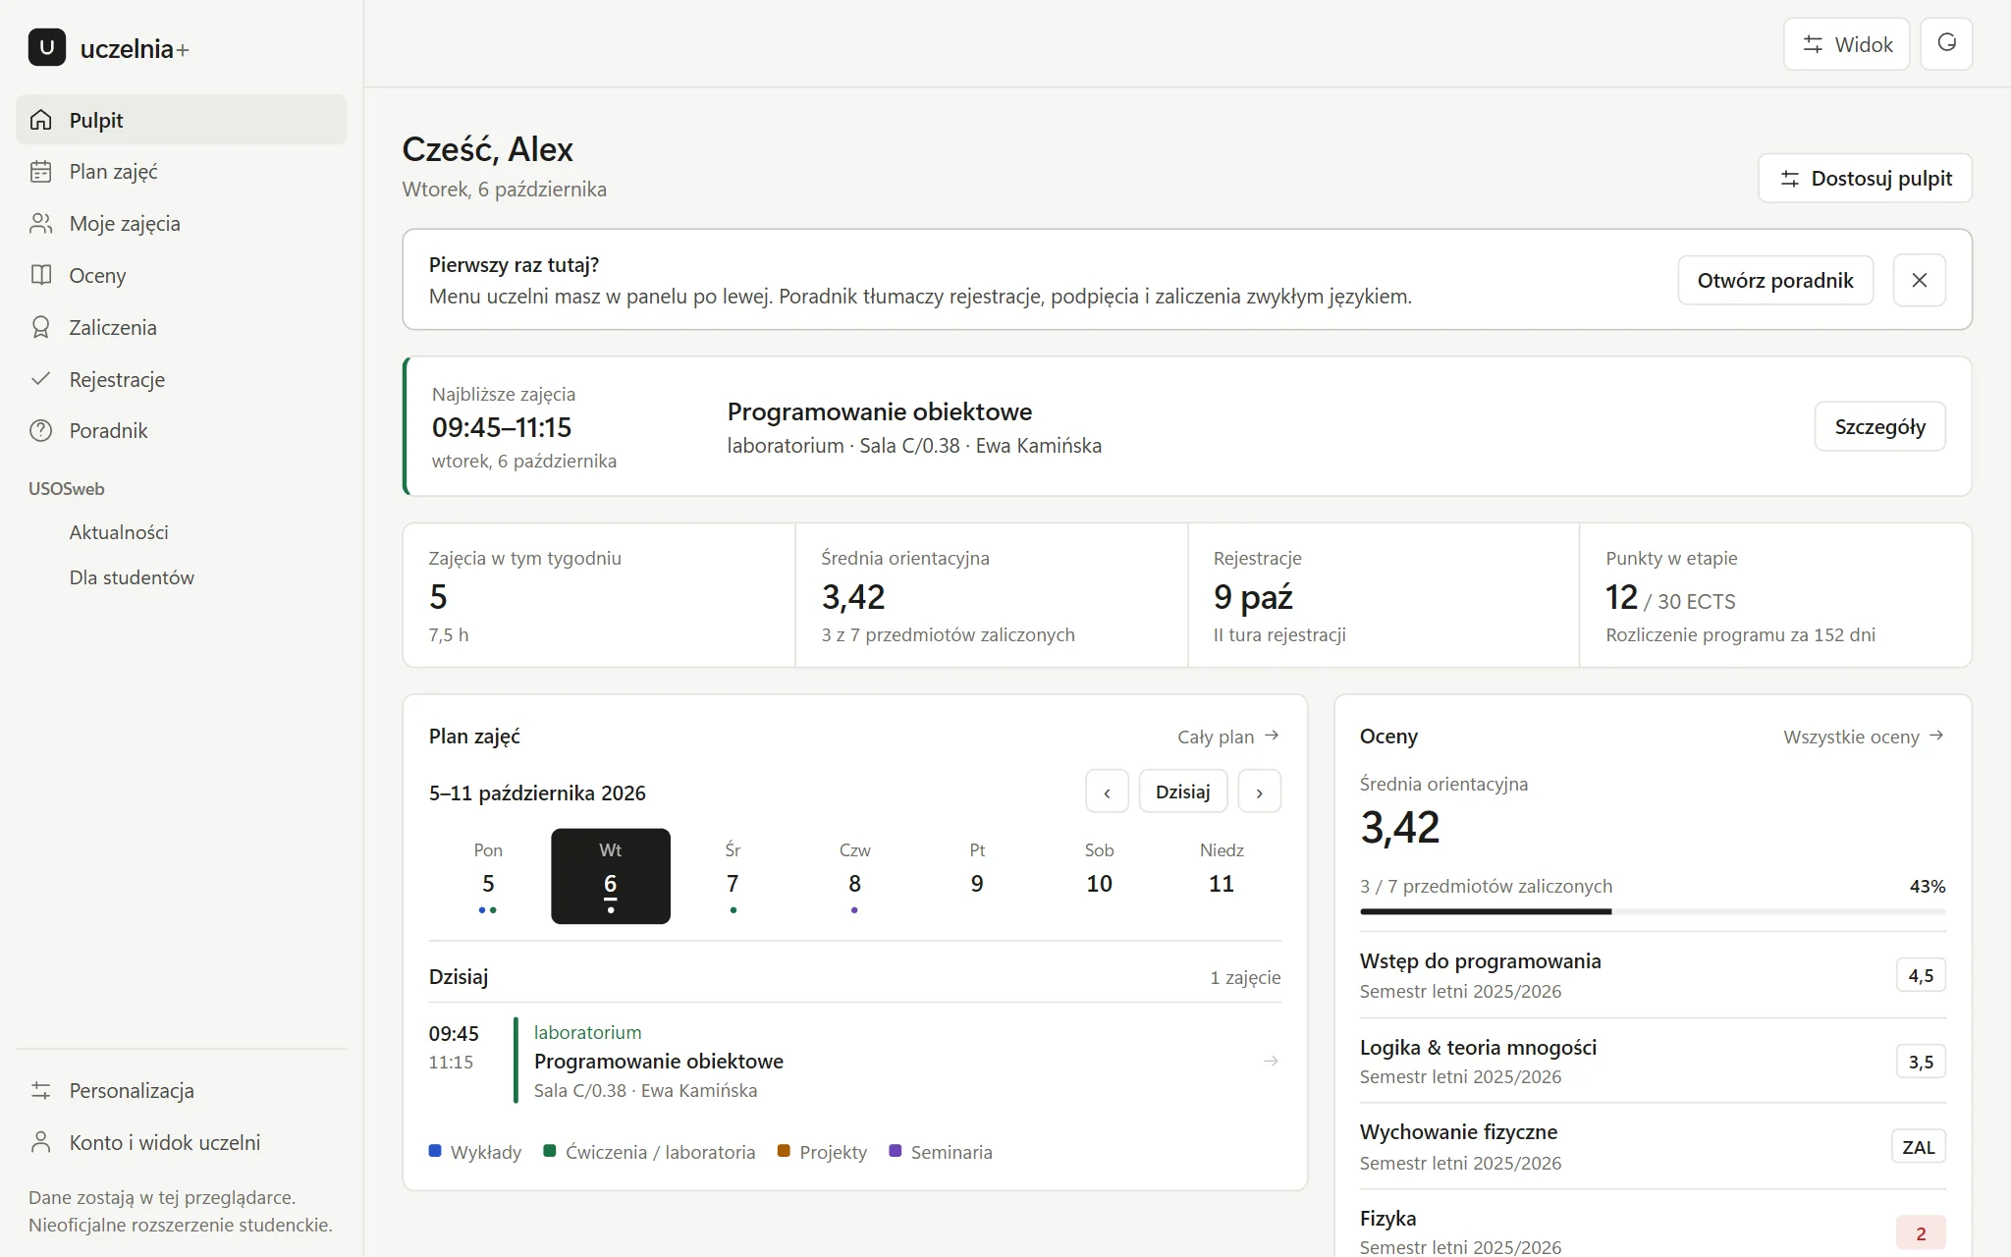This screenshot has height=1257, width=2011.
Task: Open arrow on Programowanie obiektowe schedule row
Action: pos(1271,1061)
